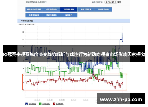This screenshot has width=148, height=107.
Task: Click the 23:26:24 time axis label
Action: click(62, 100)
